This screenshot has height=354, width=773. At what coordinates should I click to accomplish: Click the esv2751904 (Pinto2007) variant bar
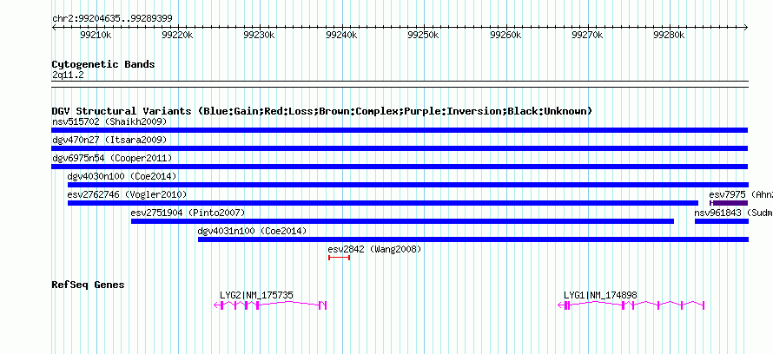pos(402,221)
